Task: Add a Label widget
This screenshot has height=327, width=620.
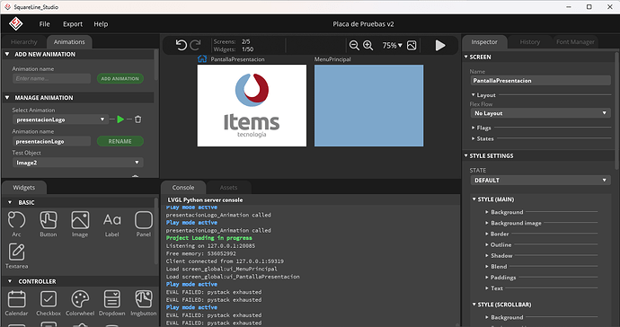Action: coord(112,224)
